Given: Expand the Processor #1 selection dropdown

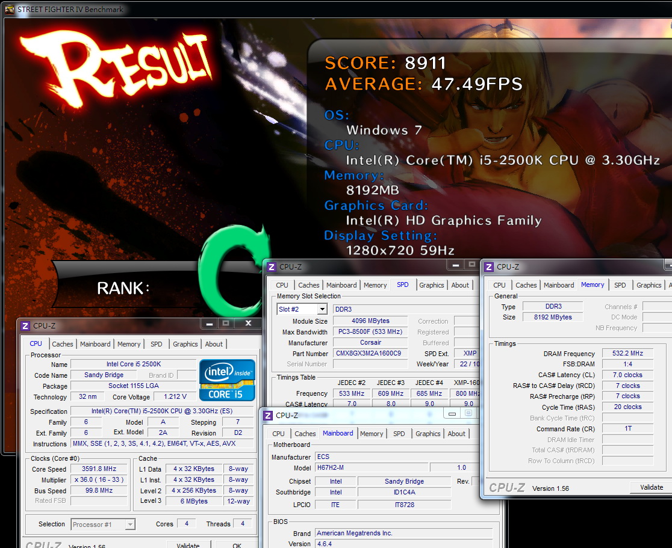Looking at the screenshot, I should [130, 525].
